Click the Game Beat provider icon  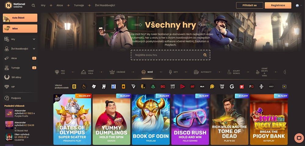tap(173, 87)
